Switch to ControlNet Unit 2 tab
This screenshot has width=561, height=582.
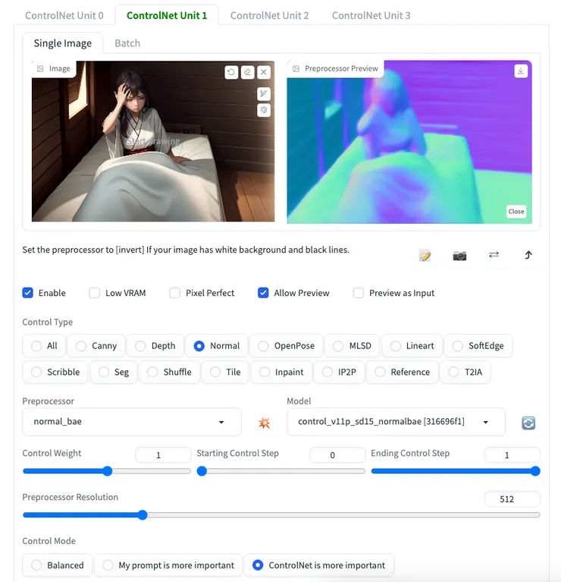click(270, 15)
